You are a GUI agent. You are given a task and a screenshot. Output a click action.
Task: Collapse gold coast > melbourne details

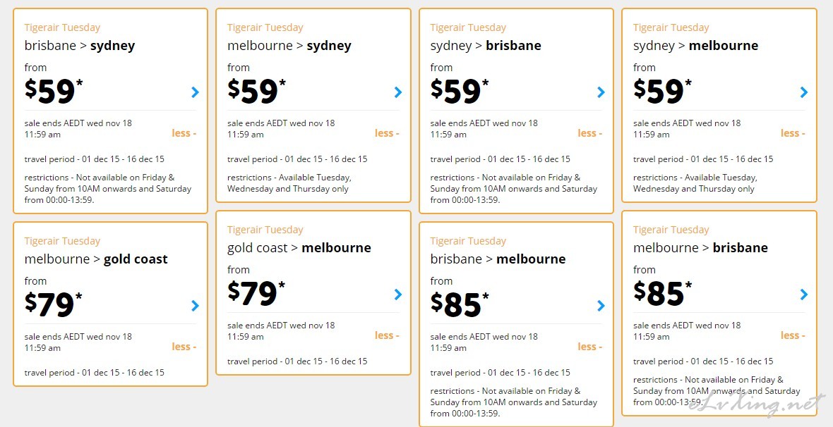387,335
